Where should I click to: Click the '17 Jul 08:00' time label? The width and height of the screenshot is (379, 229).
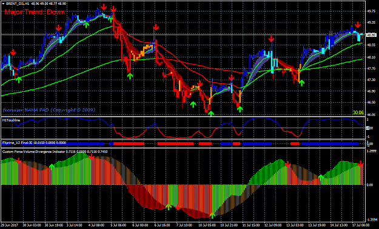pos(361,225)
